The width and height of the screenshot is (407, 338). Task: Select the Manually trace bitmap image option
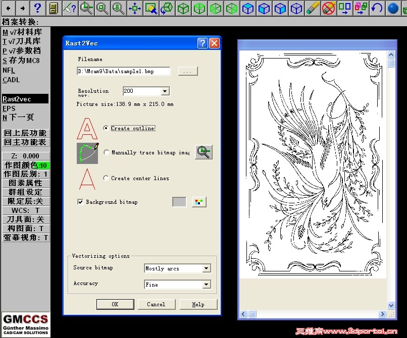point(106,152)
